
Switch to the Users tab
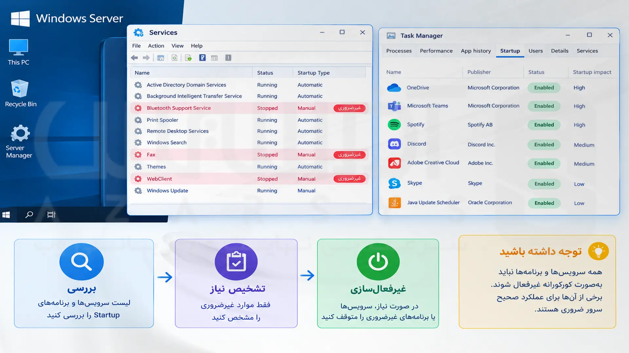pos(536,51)
